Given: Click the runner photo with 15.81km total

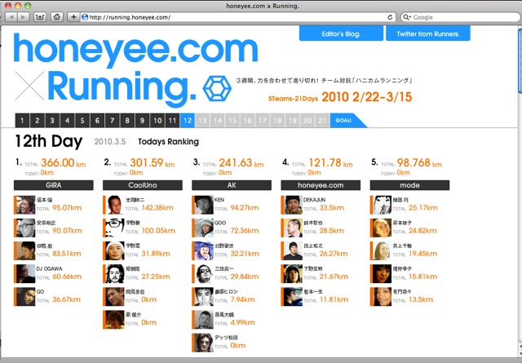Looking at the screenshot, I should 382,274.
